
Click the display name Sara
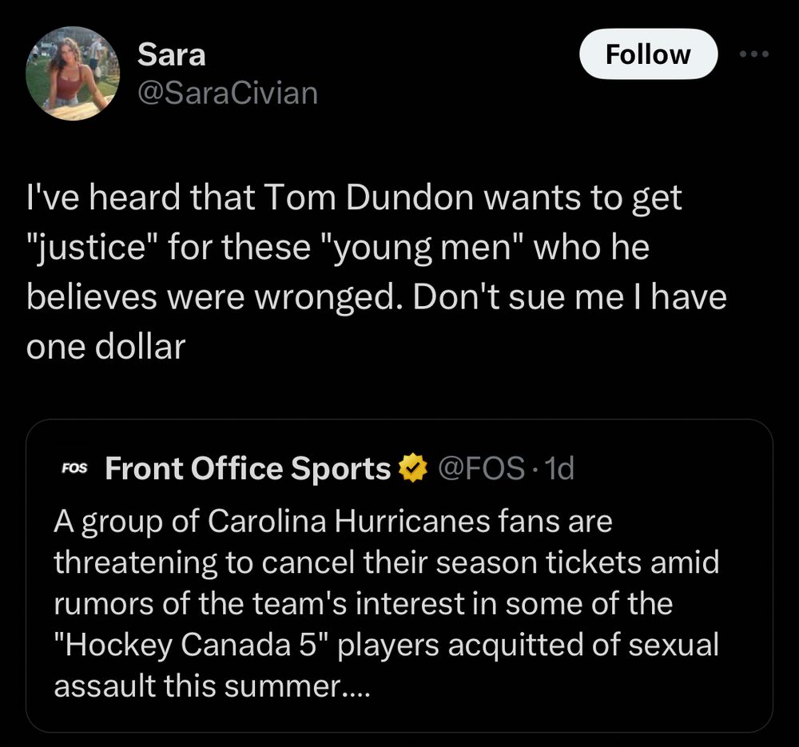pos(171,54)
